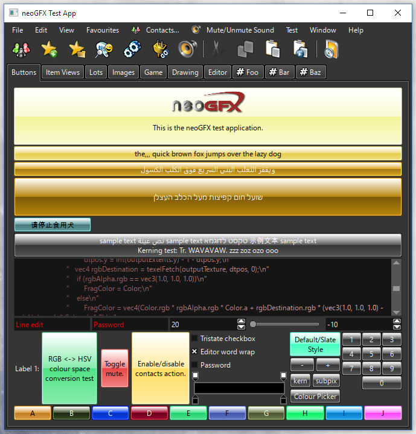Click the speaker toolbar icon

(187, 49)
